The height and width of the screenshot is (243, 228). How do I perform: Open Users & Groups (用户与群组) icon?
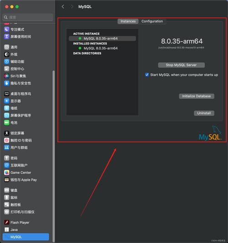(x=6, y=147)
